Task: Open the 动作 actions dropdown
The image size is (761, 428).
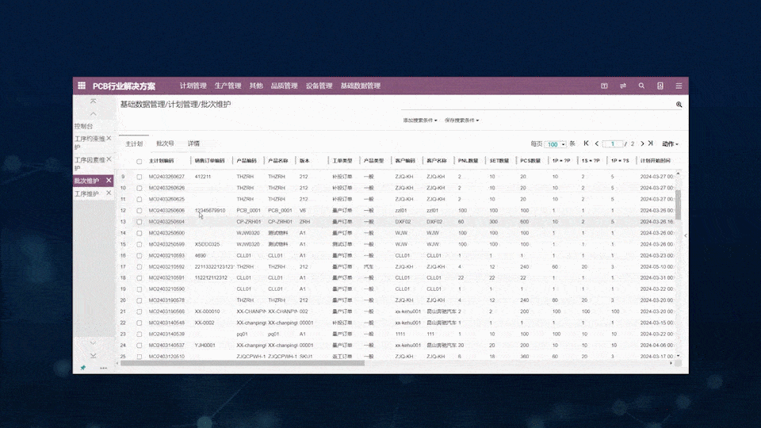Action: pyautogui.click(x=671, y=143)
